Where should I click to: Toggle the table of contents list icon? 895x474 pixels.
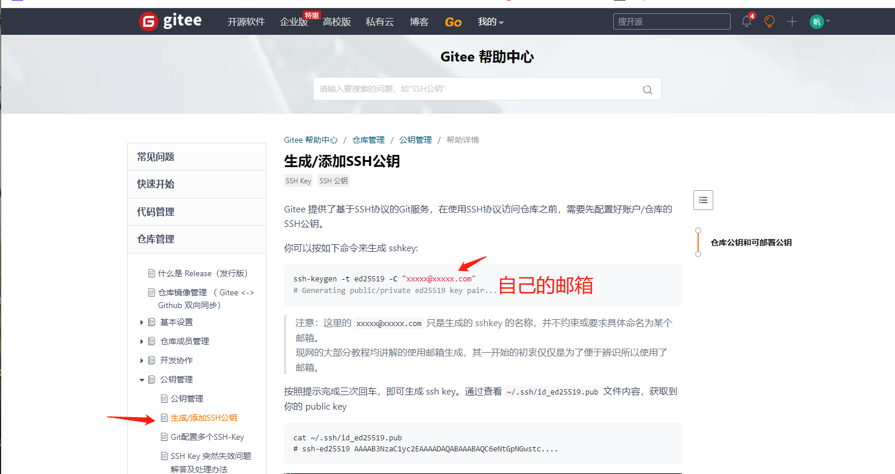click(x=703, y=200)
